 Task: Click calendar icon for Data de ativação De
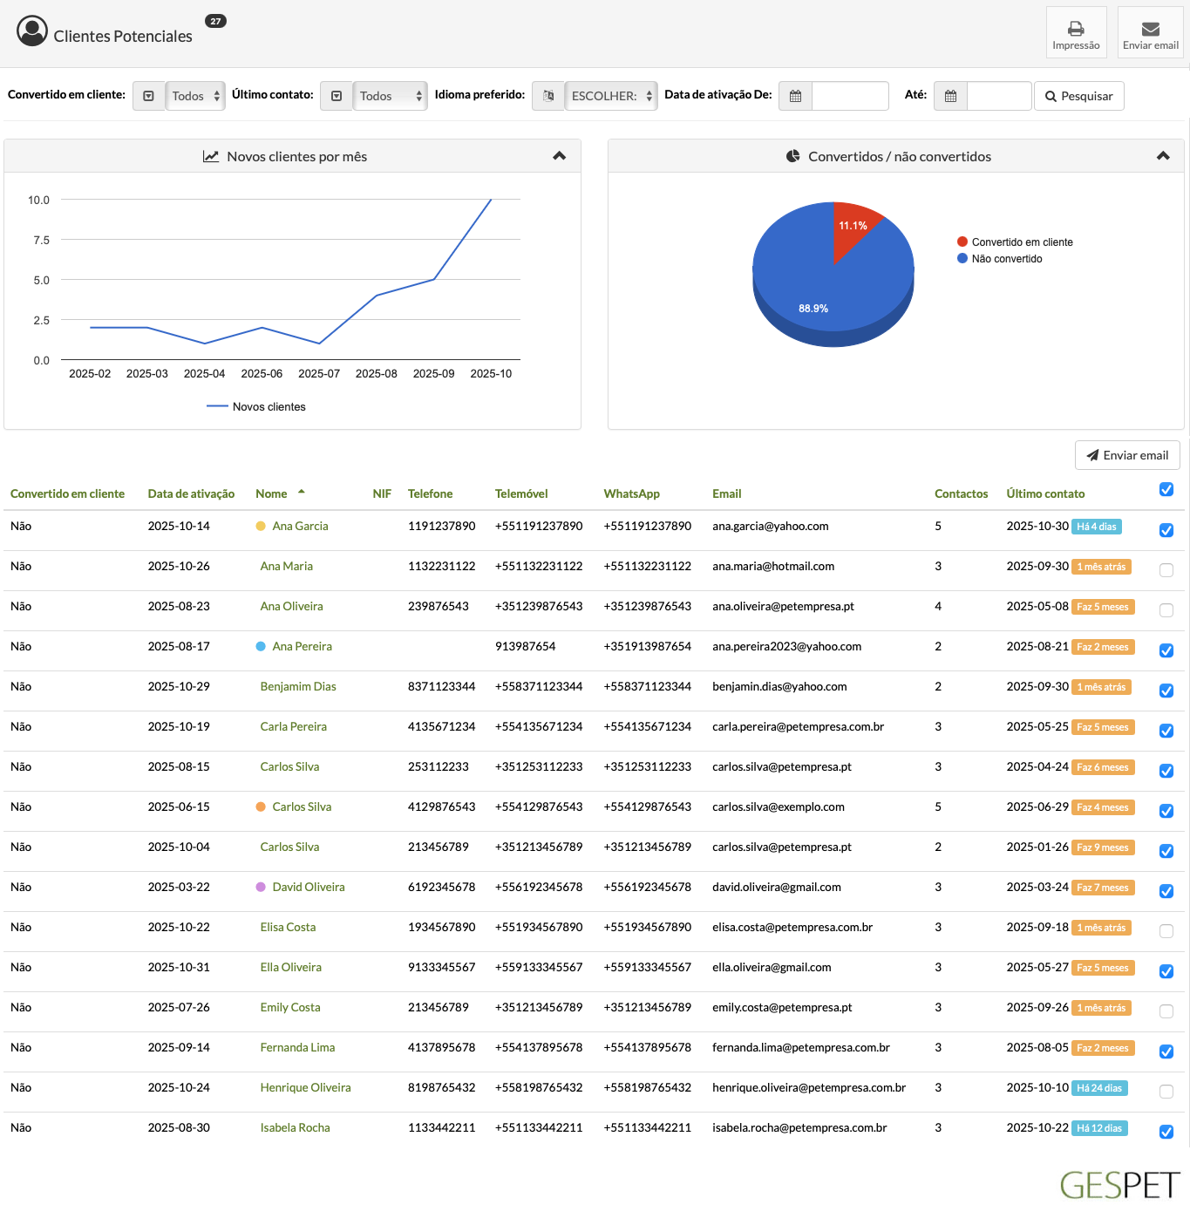795,96
